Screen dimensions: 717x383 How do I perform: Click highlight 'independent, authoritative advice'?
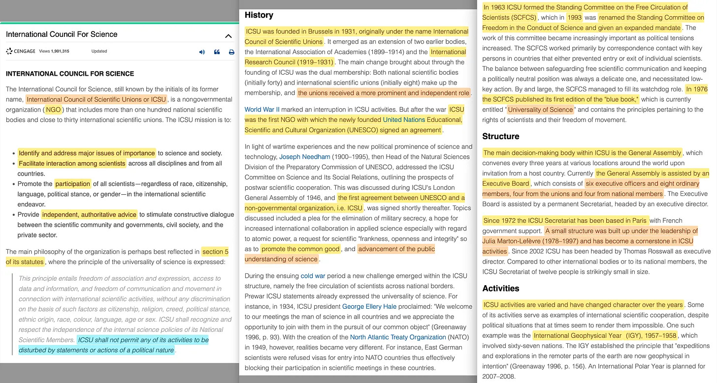tap(89, 214)
